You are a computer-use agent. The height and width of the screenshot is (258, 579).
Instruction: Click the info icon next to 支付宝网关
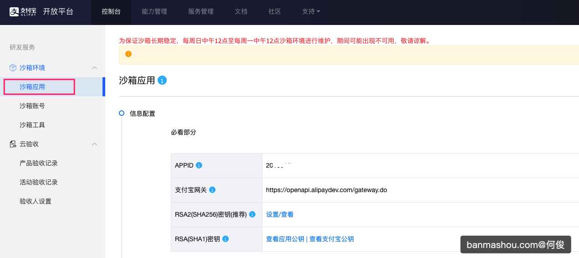212,190
